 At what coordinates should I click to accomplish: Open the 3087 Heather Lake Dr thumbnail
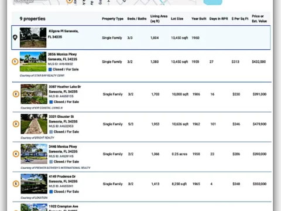34,94
